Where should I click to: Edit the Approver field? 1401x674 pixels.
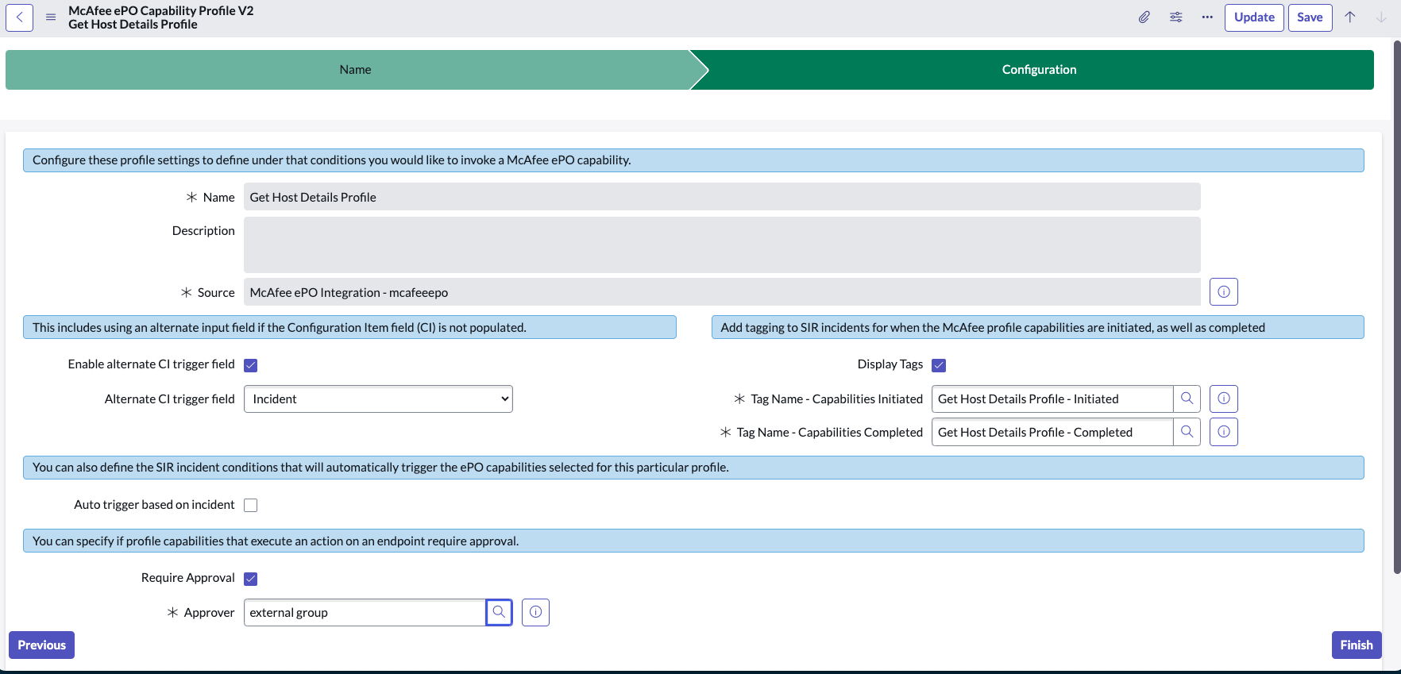365,612
